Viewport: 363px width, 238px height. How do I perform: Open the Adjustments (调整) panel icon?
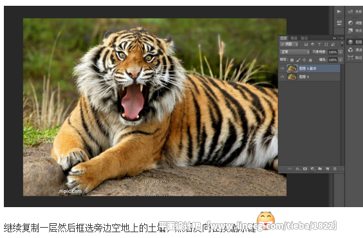click(x=351, y=23)
